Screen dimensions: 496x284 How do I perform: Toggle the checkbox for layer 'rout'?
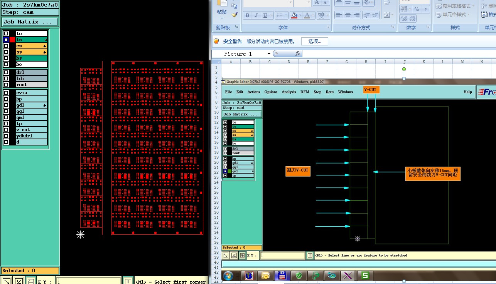[6, 85]
